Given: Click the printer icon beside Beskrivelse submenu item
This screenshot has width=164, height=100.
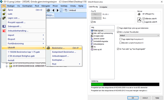Looking at the screenshot, I should [x=48, y=48].
